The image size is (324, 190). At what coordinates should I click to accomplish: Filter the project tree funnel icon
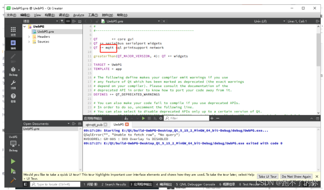pyautogui.click(x=62, y=21)
